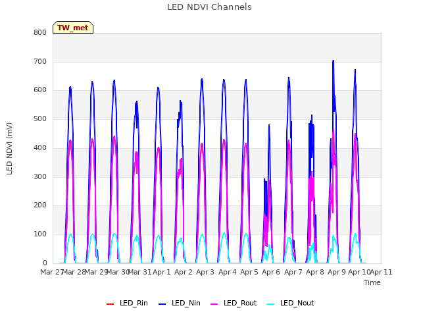Screen dimensions: 421x316
Task: Click the Mar 28 x-axis label
Action: (74, 272)
